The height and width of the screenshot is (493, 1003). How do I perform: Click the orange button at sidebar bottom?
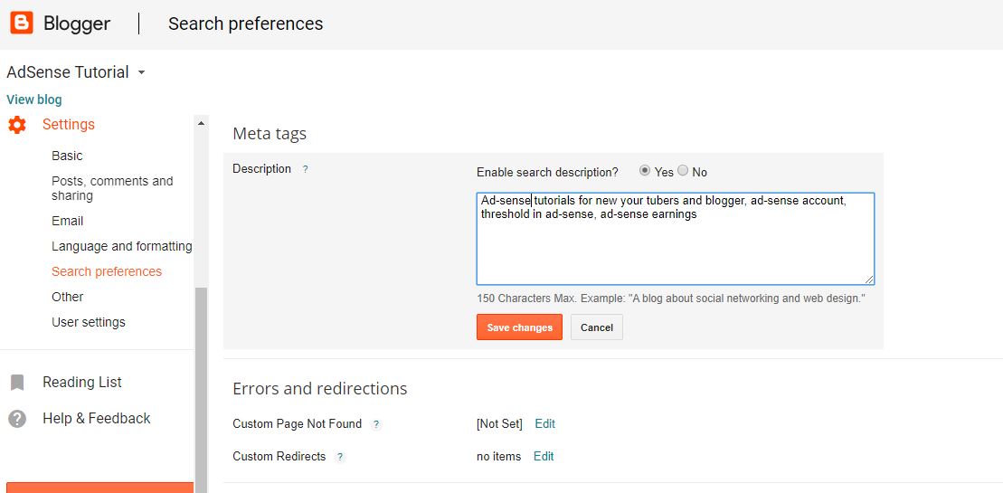tap(99, 488)
